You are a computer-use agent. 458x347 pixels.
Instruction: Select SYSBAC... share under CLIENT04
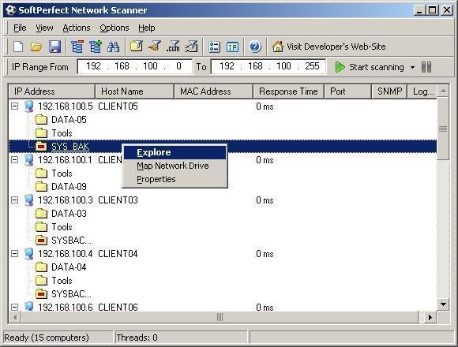click(71, 294)
